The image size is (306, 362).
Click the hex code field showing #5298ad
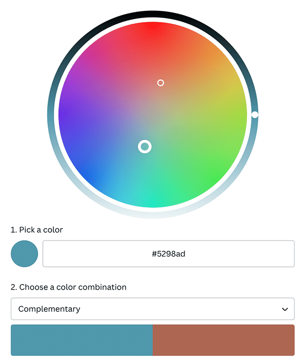pyautogui.click(x=169, y=253)
